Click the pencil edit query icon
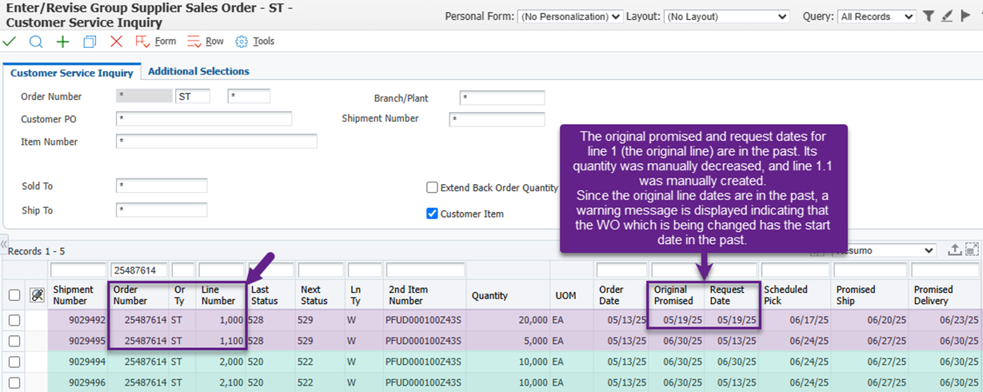This screenshot has width=983, height=392. [947, 16]
